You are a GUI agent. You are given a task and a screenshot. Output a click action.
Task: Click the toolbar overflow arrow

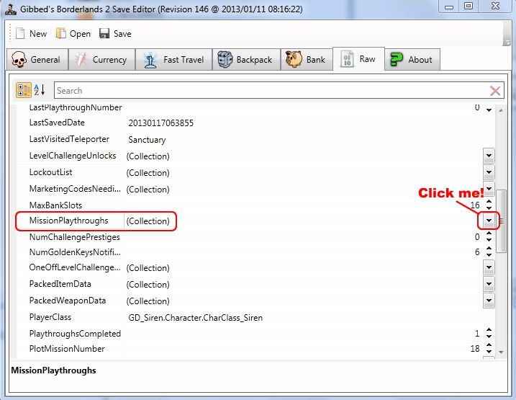tap(507, 43)
